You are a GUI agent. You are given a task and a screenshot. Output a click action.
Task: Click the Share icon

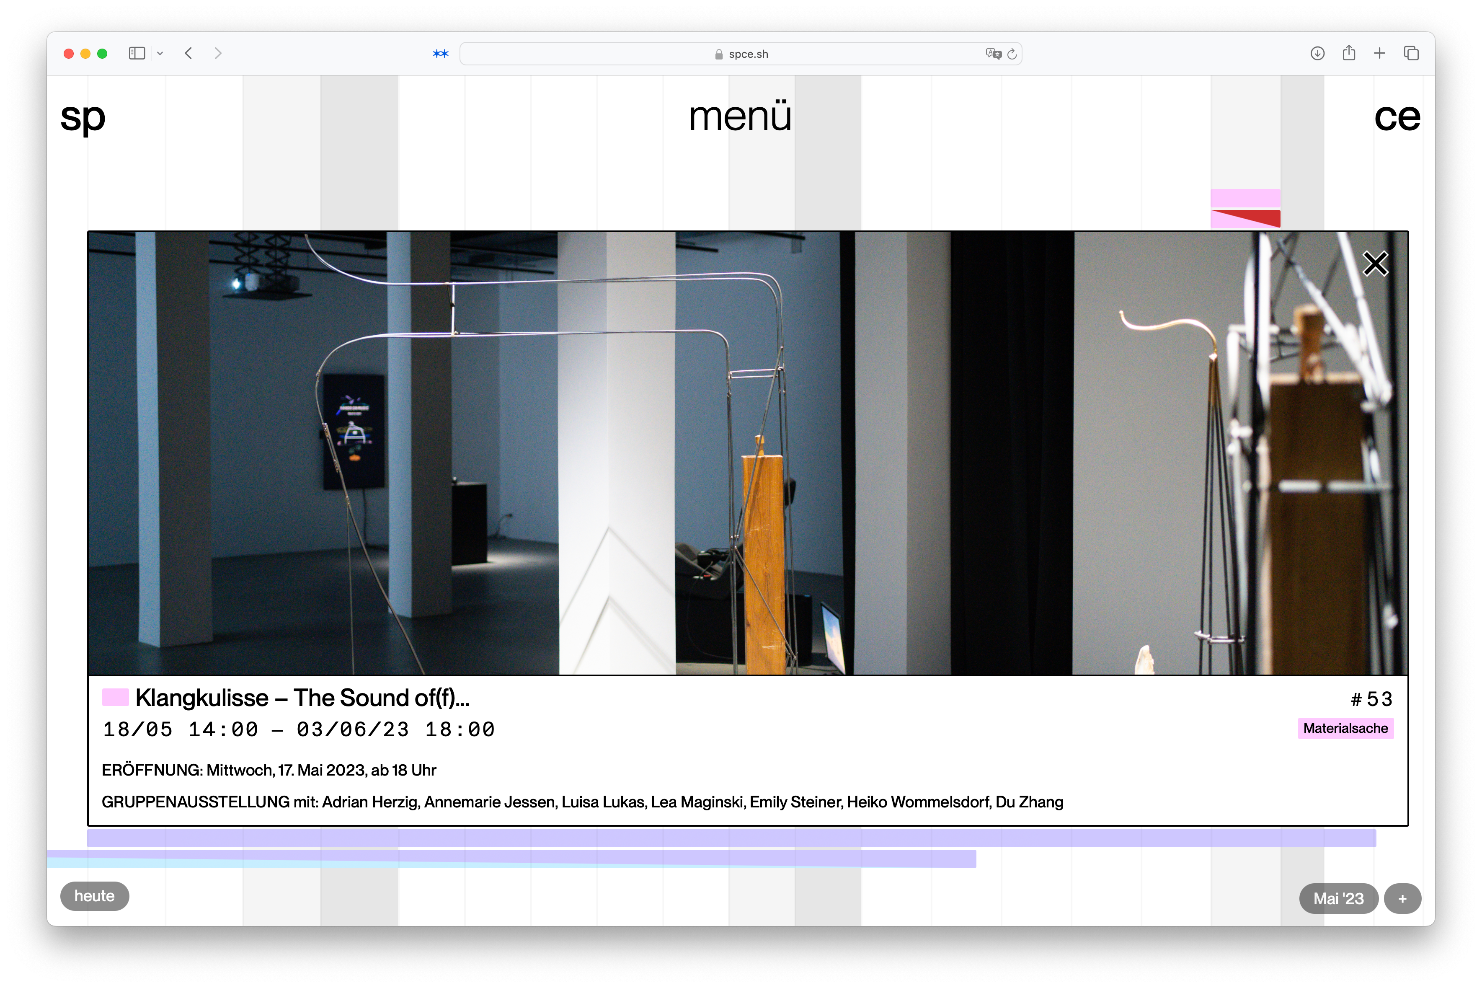click(1348, 54)
